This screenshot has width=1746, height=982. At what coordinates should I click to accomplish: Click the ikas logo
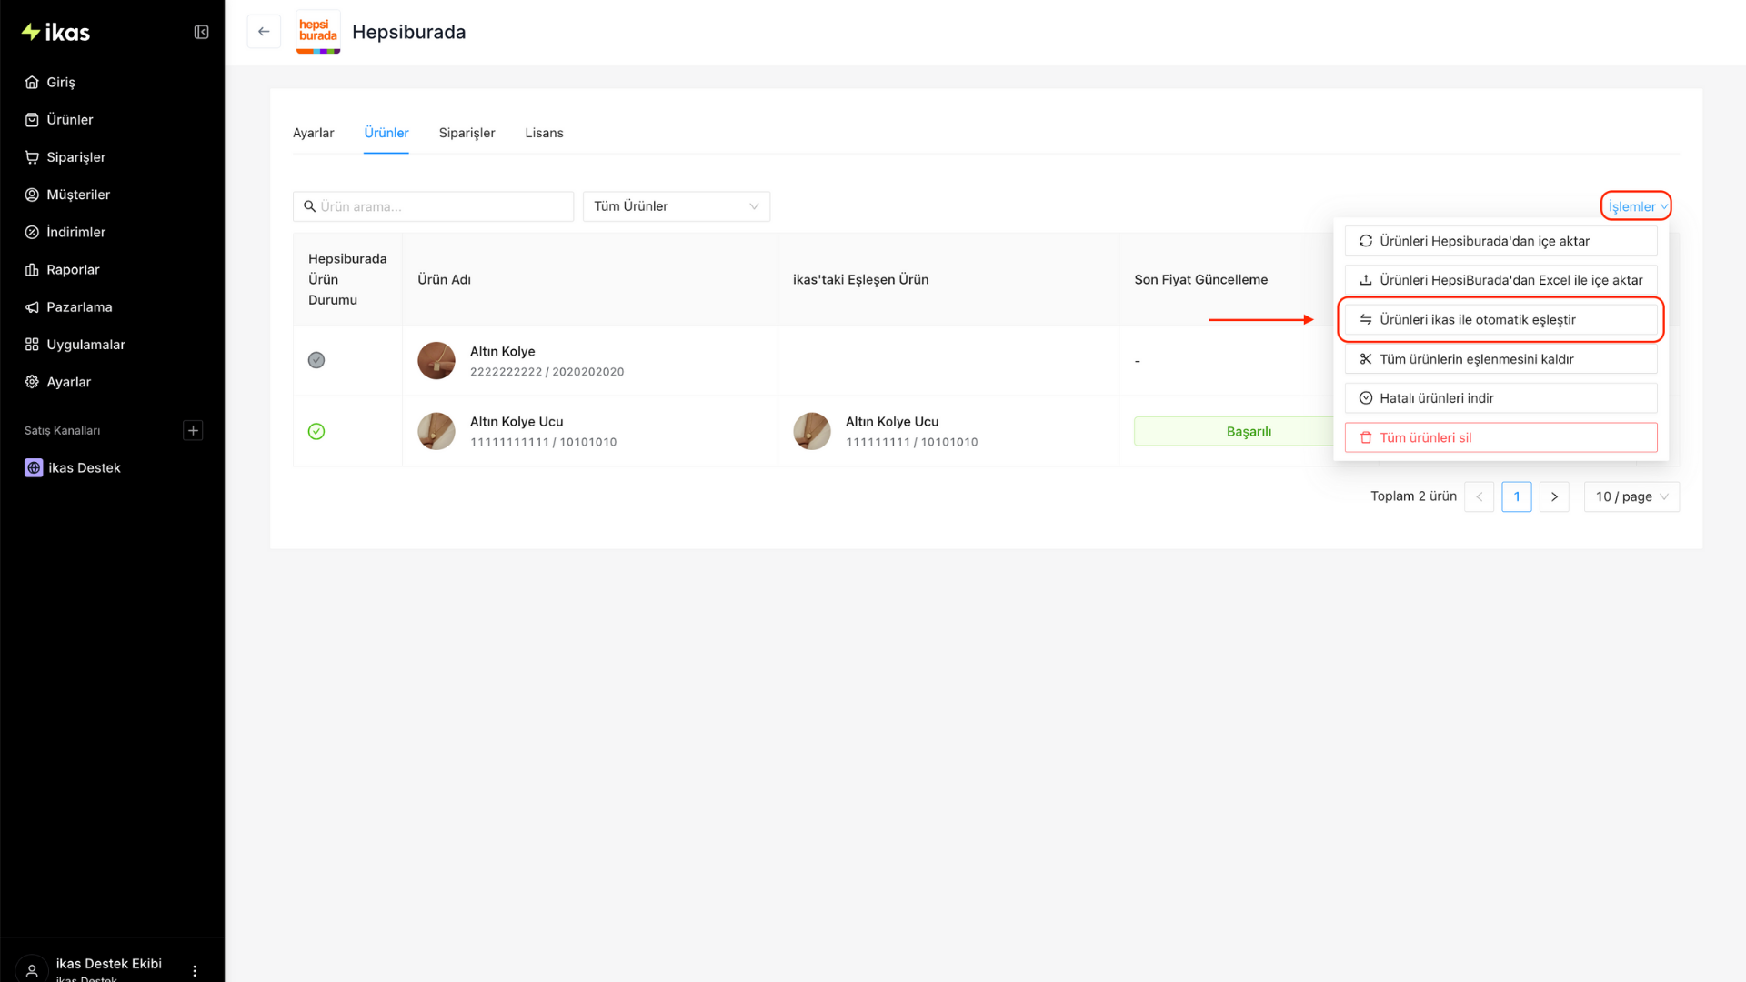tap(55, 33)
